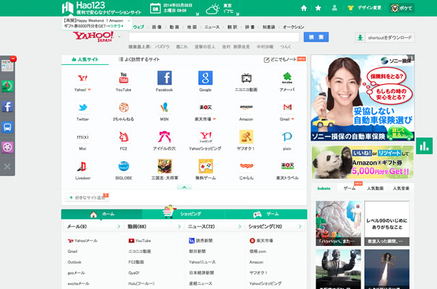Open the Google site icon
Image resolution: width=437 pixels, height=289 pixels.
coord(205,78)
